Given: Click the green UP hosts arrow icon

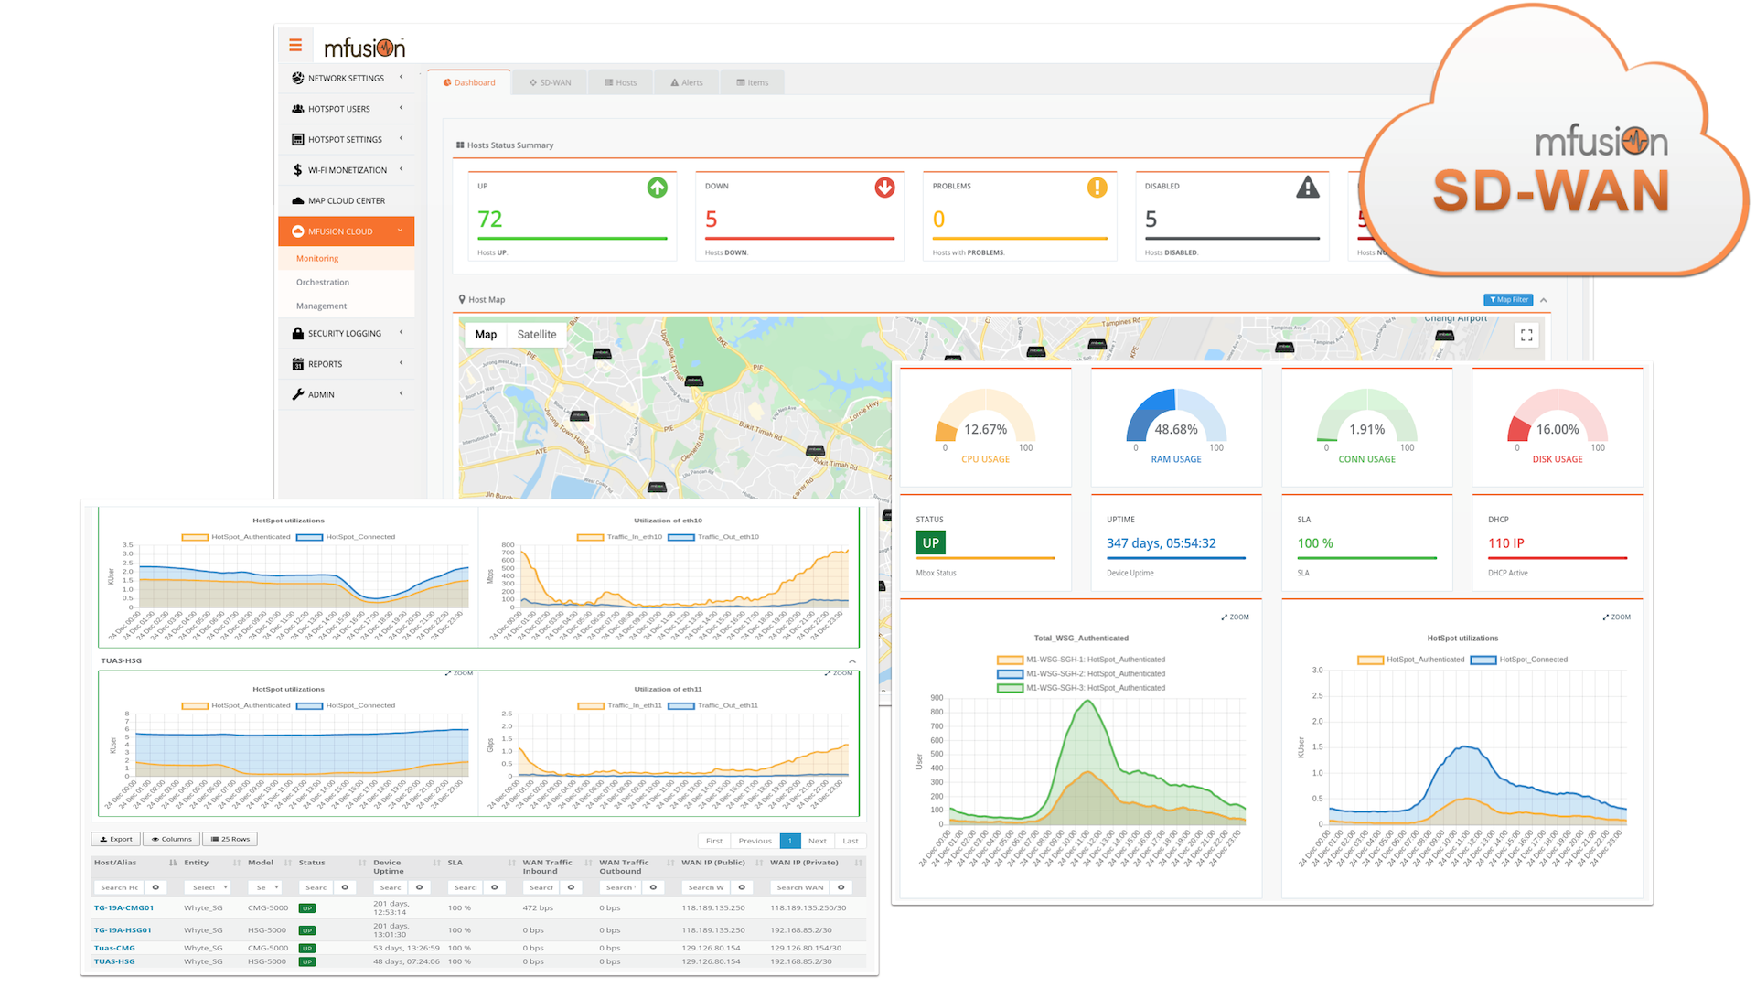Looking at the screenshot, I should (657, 188).
